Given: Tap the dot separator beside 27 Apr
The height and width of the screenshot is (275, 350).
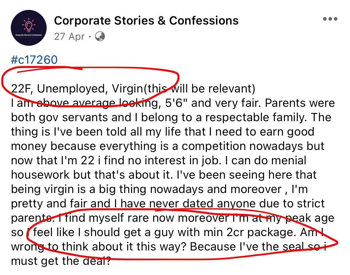Looking at the screenshot, I should coord(90,37).
